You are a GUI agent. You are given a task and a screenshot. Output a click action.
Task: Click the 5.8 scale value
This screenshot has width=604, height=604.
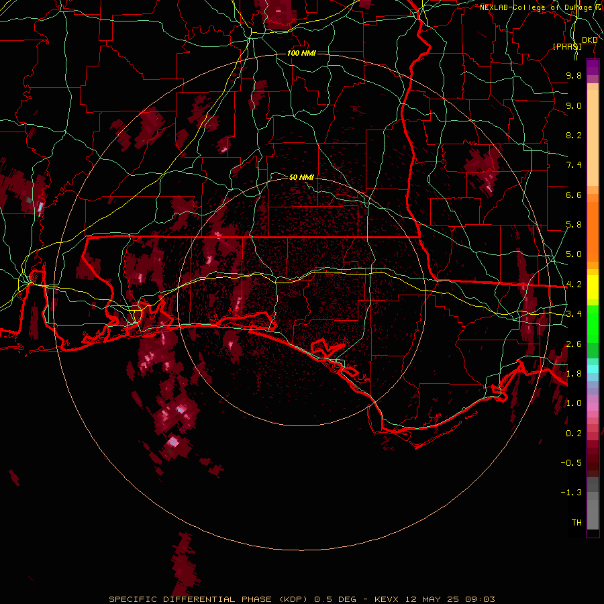[x=574, y=225]
